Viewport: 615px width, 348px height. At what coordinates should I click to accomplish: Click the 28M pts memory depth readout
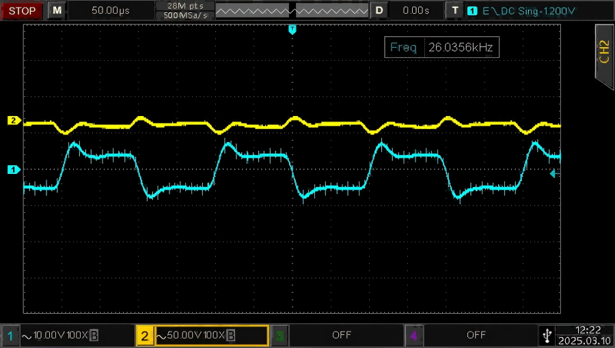185,6
